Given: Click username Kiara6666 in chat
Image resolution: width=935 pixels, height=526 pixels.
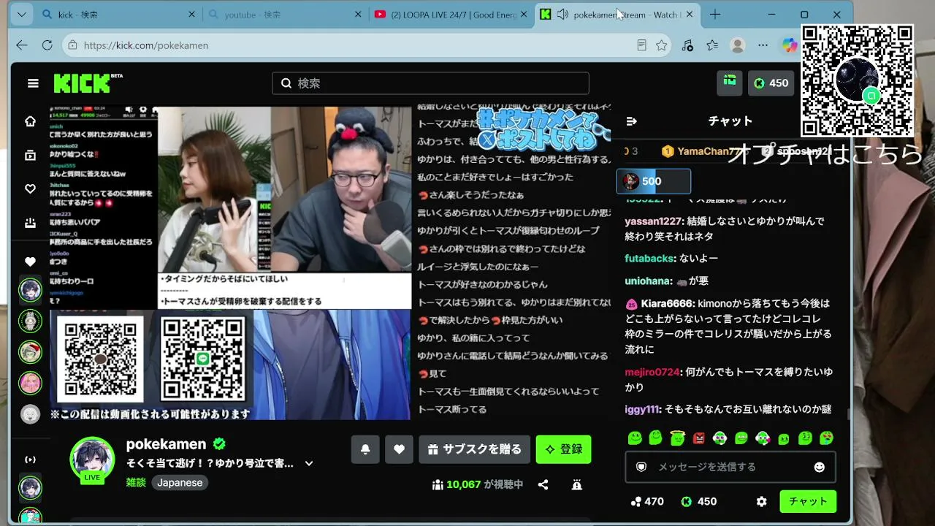Looking at the screenshot, I should pos(668,303).
